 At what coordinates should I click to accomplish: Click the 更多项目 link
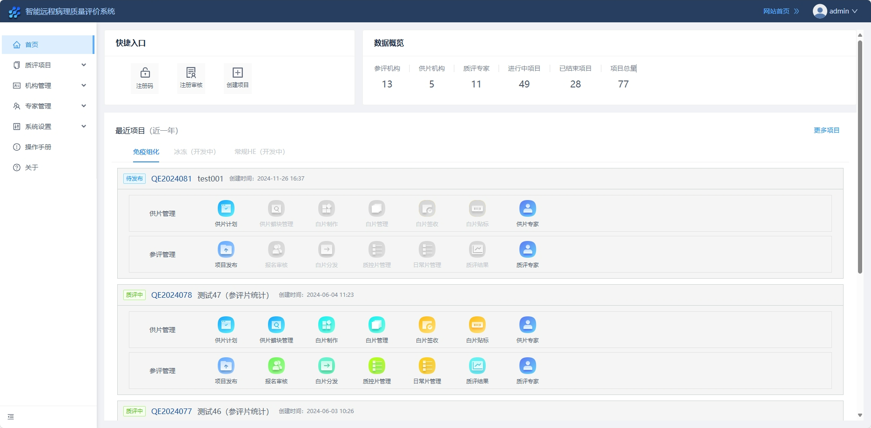coord(826,130)
